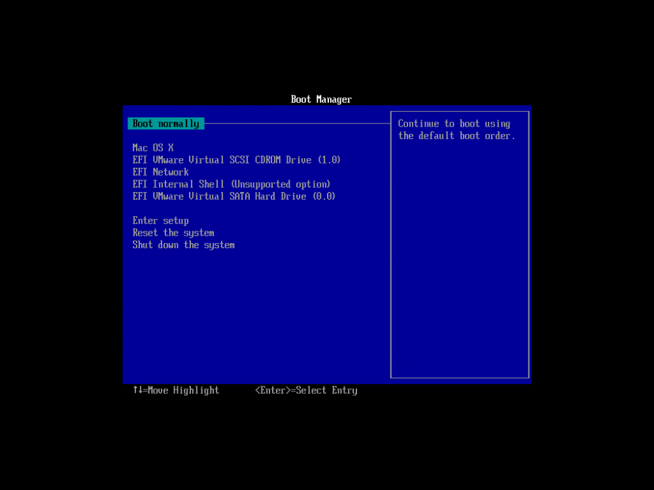Viewport: 654px width, 490px height.
Task: Click the empty area of help description box
Action: pyautogui.click(x=460, y=258)
